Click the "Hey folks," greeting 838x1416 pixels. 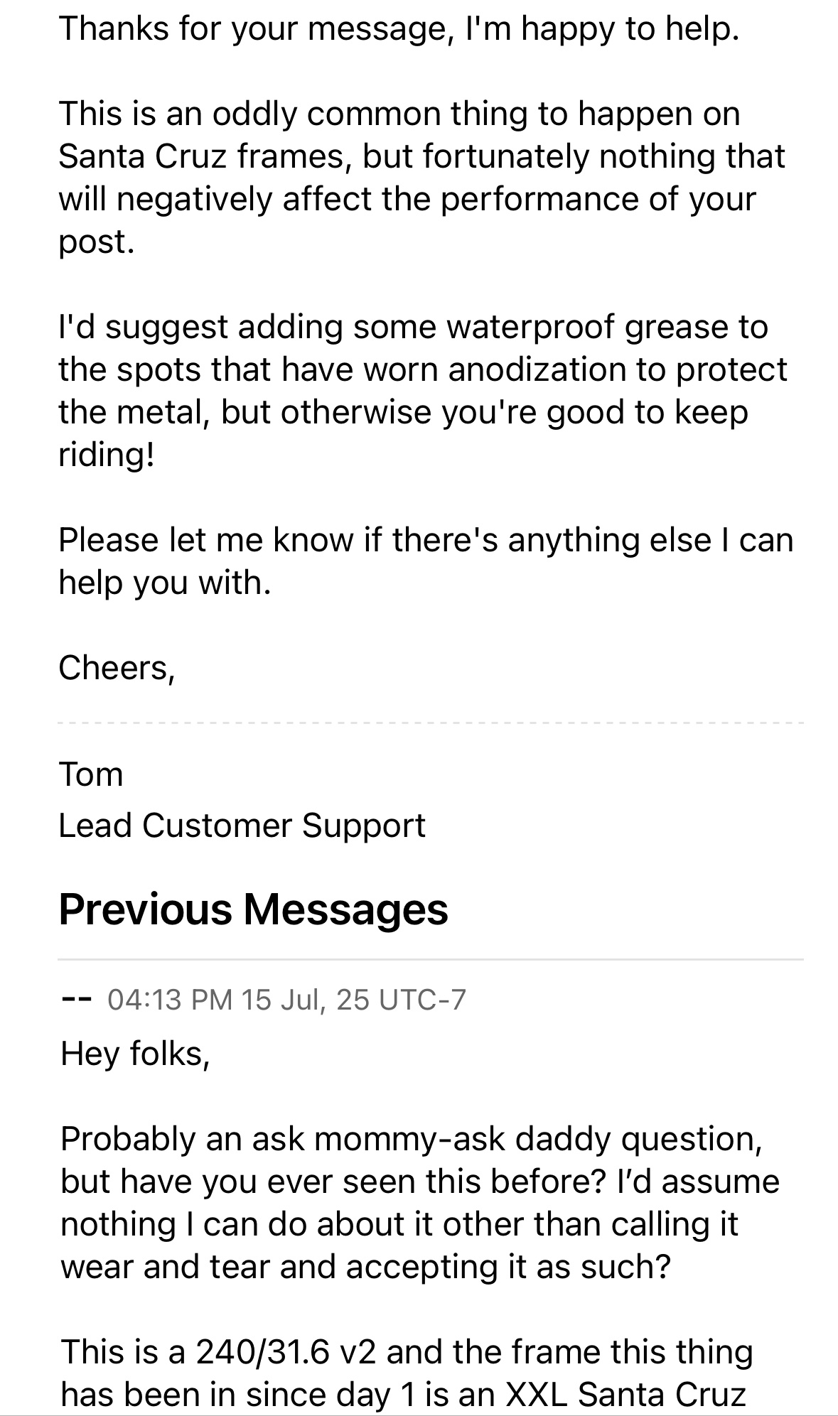pos(135,1052)
